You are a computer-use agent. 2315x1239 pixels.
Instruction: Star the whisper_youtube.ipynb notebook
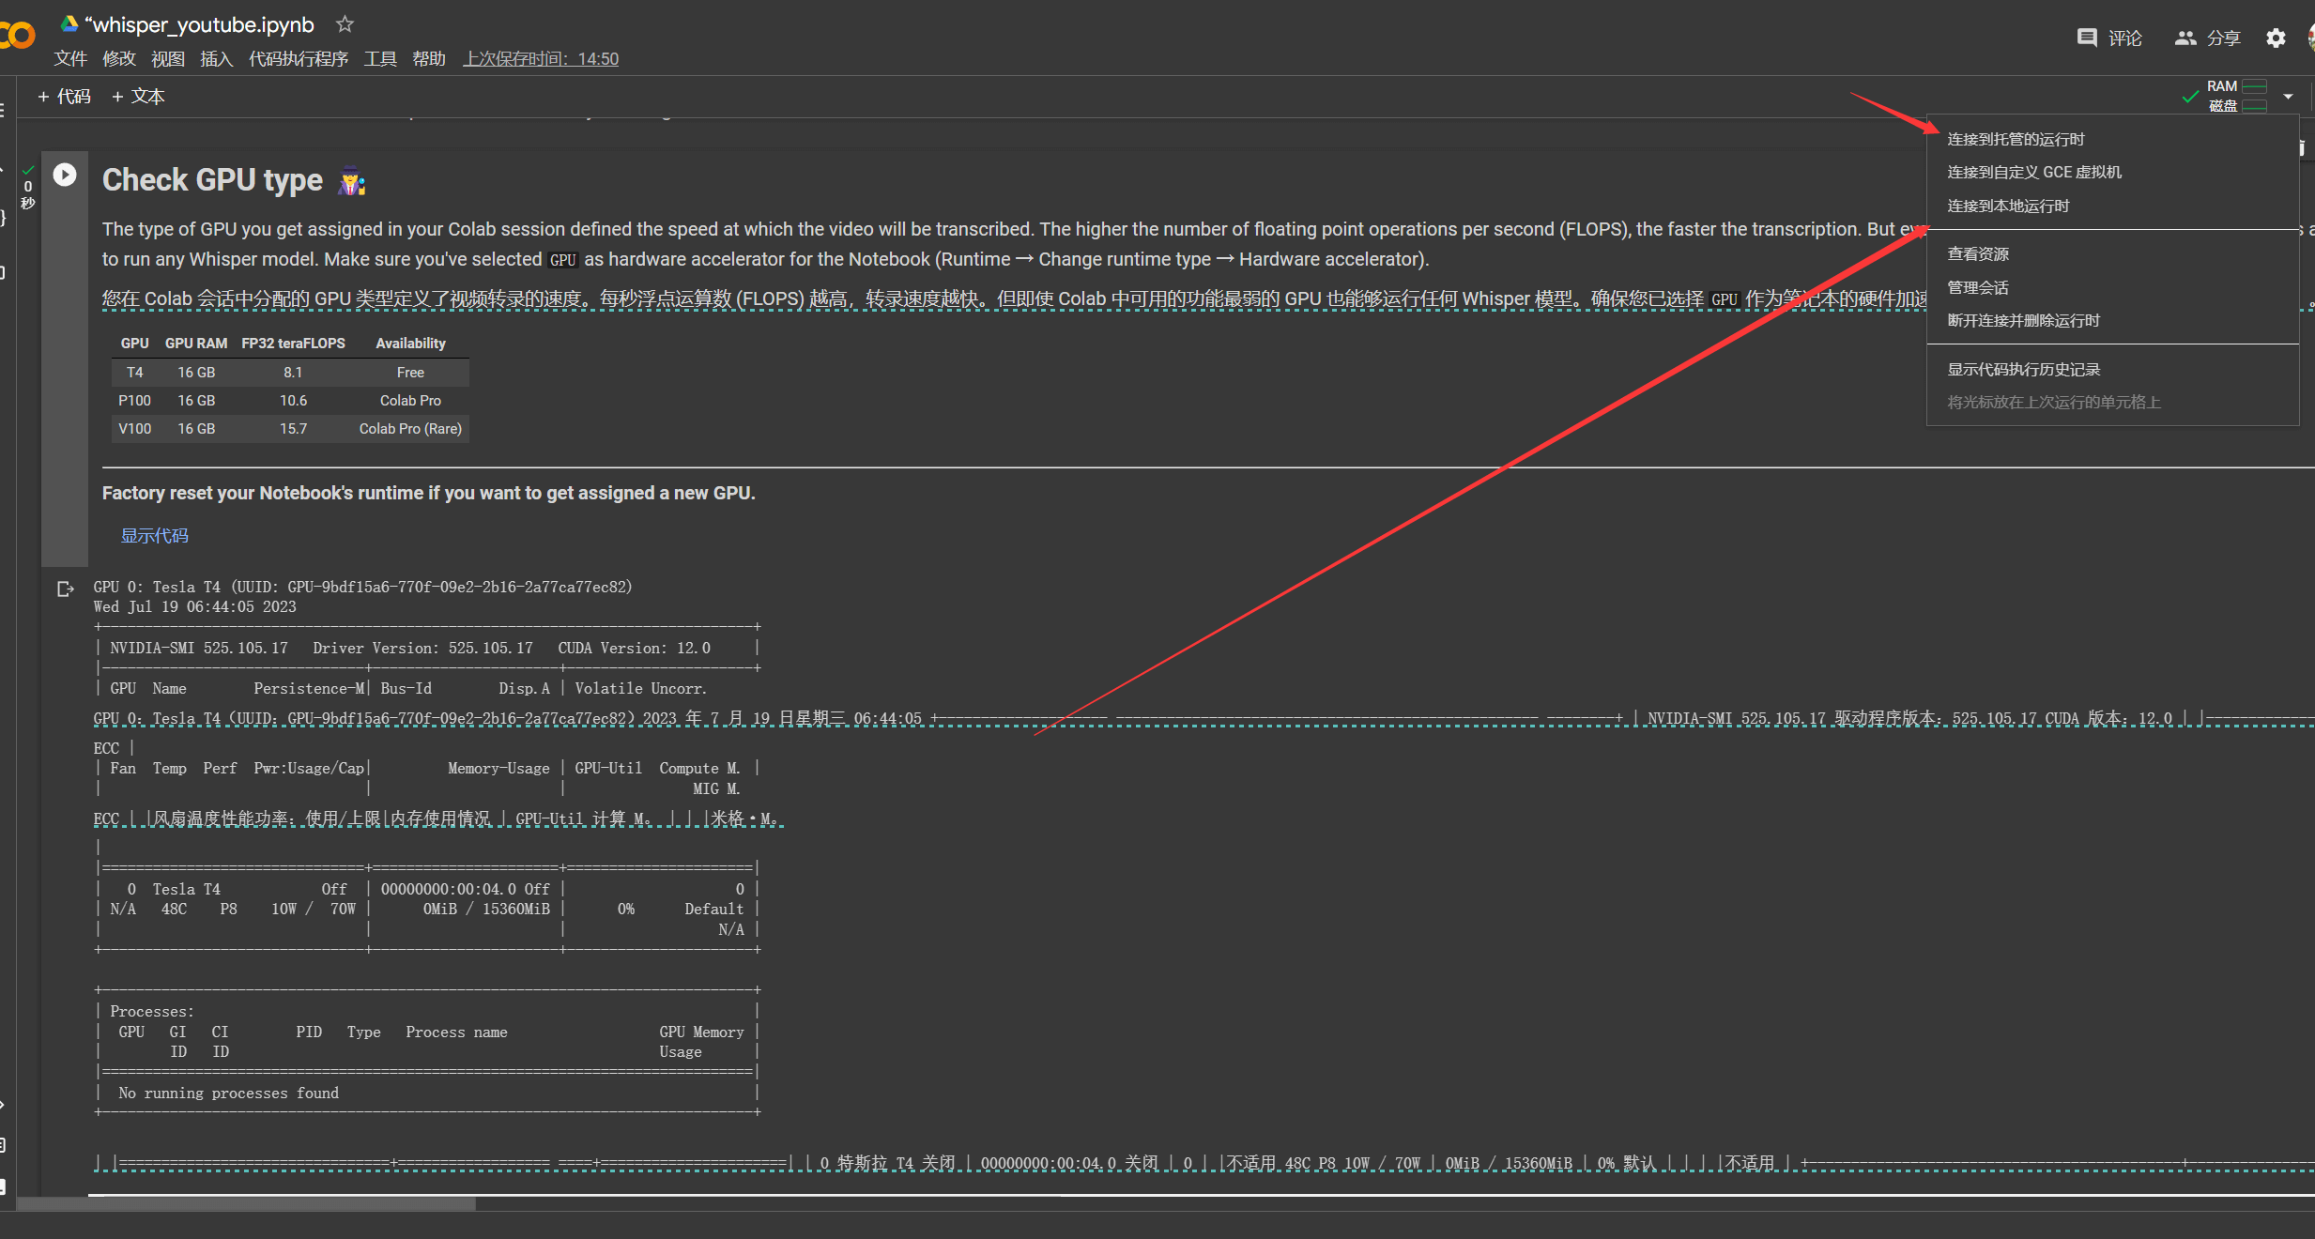pyautogui.click(x=345, y=24)
